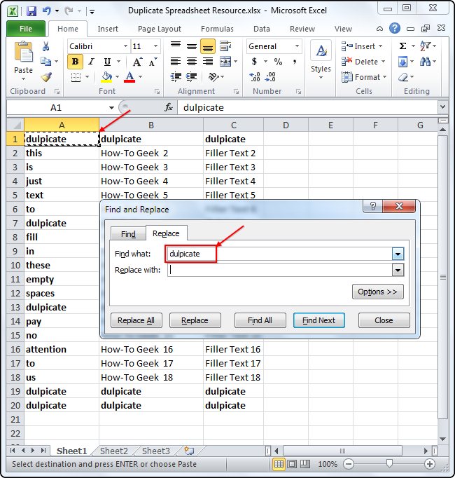Click the zoom slider handle
Image resolution: width=455 pixels, height=478 pixels.
tap(389, 464)
